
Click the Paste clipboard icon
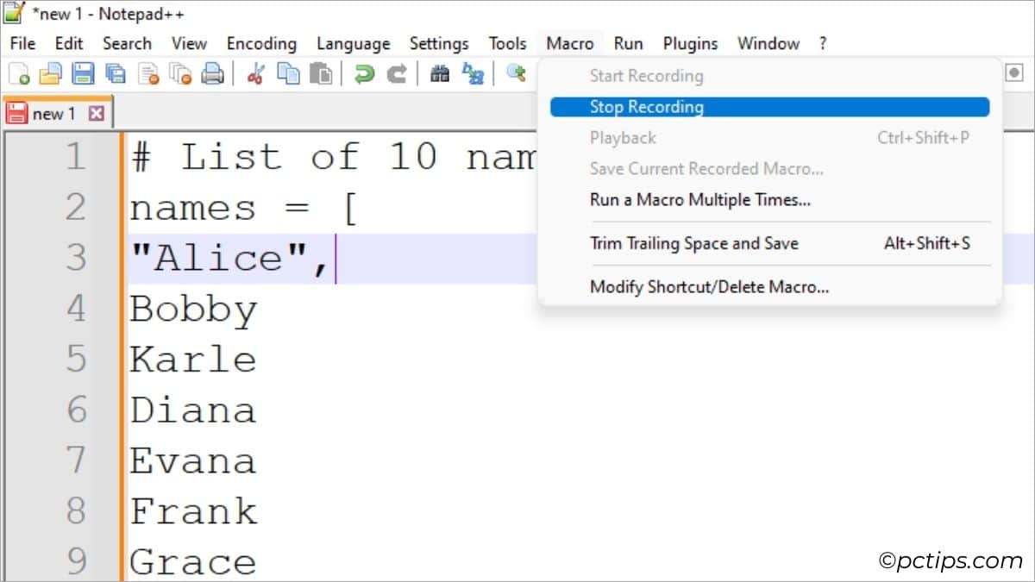tap(321, 74)
